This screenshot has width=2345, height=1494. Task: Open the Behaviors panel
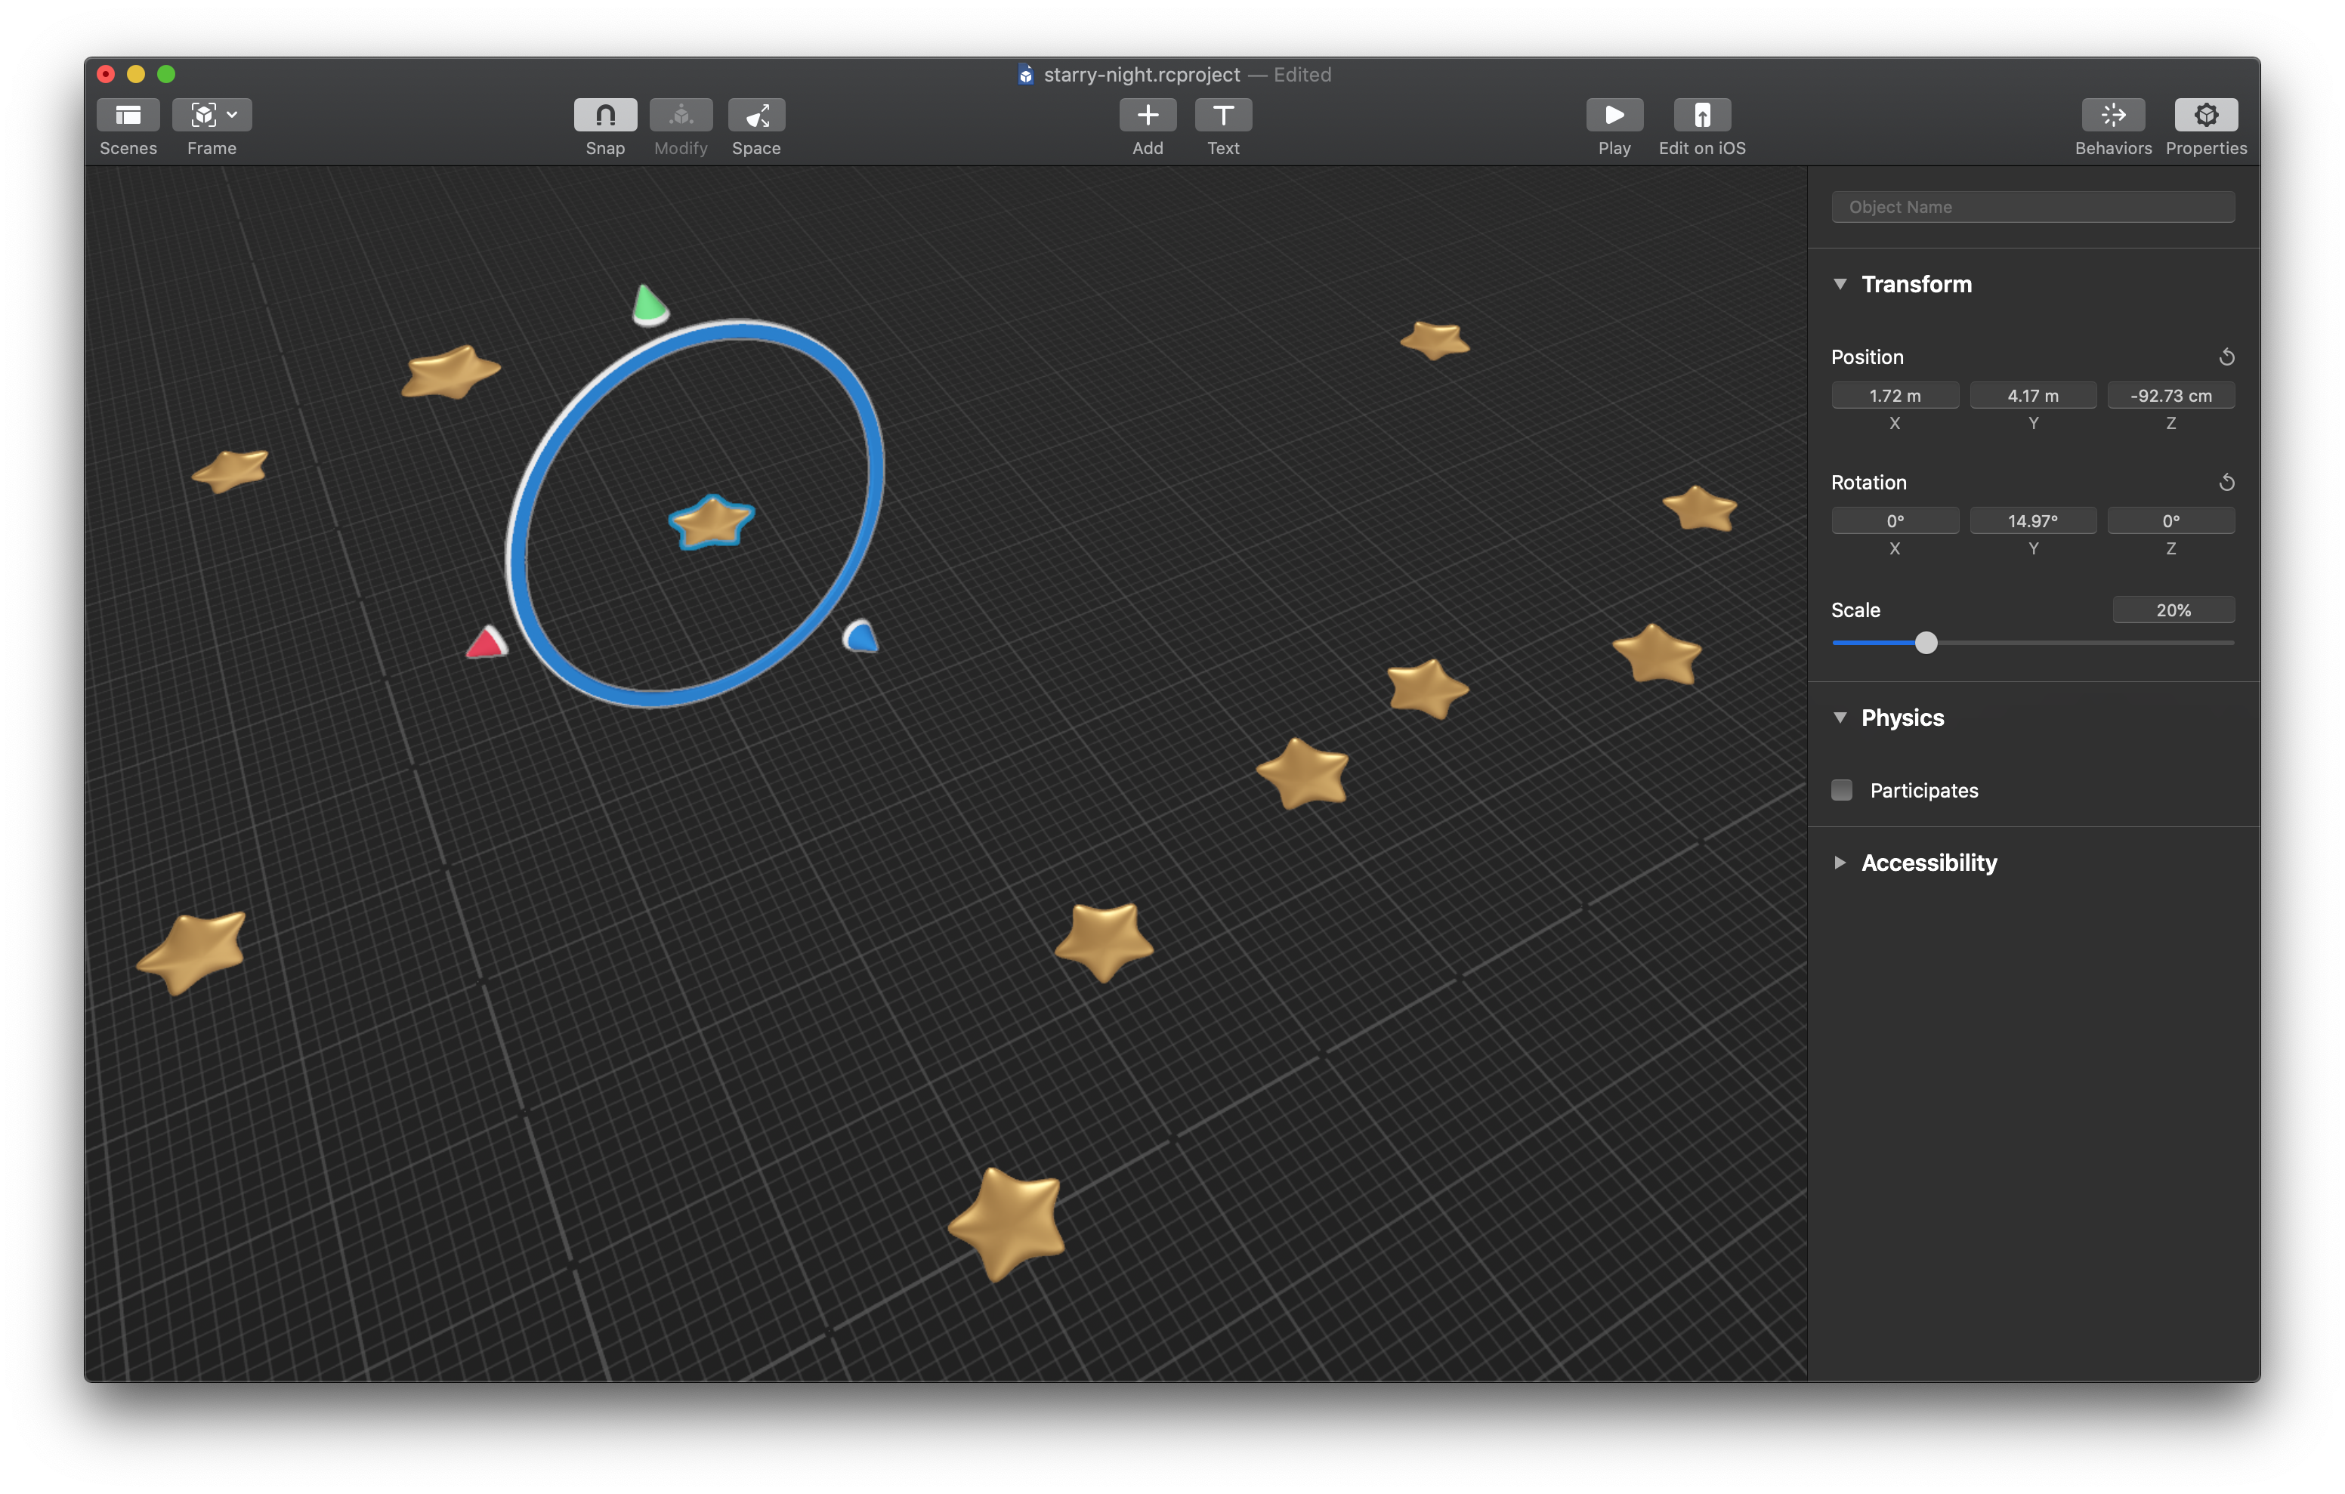click(x=2113, y=115)
